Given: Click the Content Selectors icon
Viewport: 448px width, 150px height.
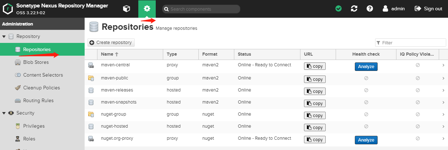Looking at the screenshot, I should (x=18, y=75).
